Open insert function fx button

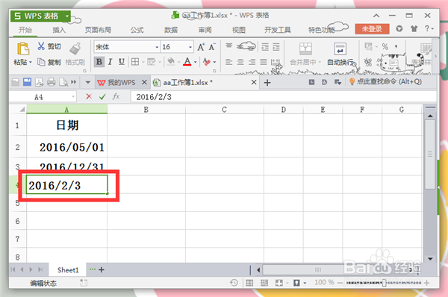coord(116,96)
